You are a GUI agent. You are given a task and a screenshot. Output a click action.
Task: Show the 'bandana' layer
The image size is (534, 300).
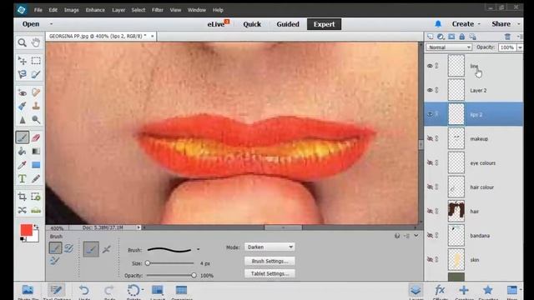(x=430, y=235)
